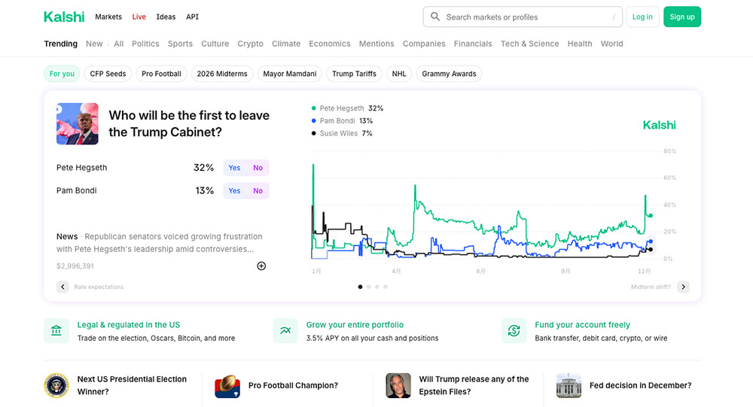Viewport: 753px width, 407px height.
Task: Select the CFP Seeds filter chip
Action: point(108,74)
